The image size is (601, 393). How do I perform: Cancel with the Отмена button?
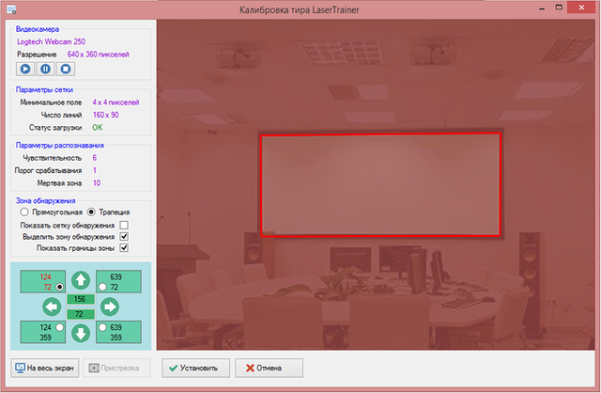point(270,368)
